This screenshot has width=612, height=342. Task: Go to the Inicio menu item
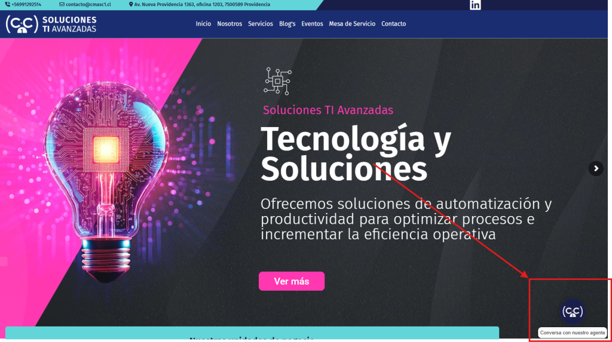click(x=203, y=24)
